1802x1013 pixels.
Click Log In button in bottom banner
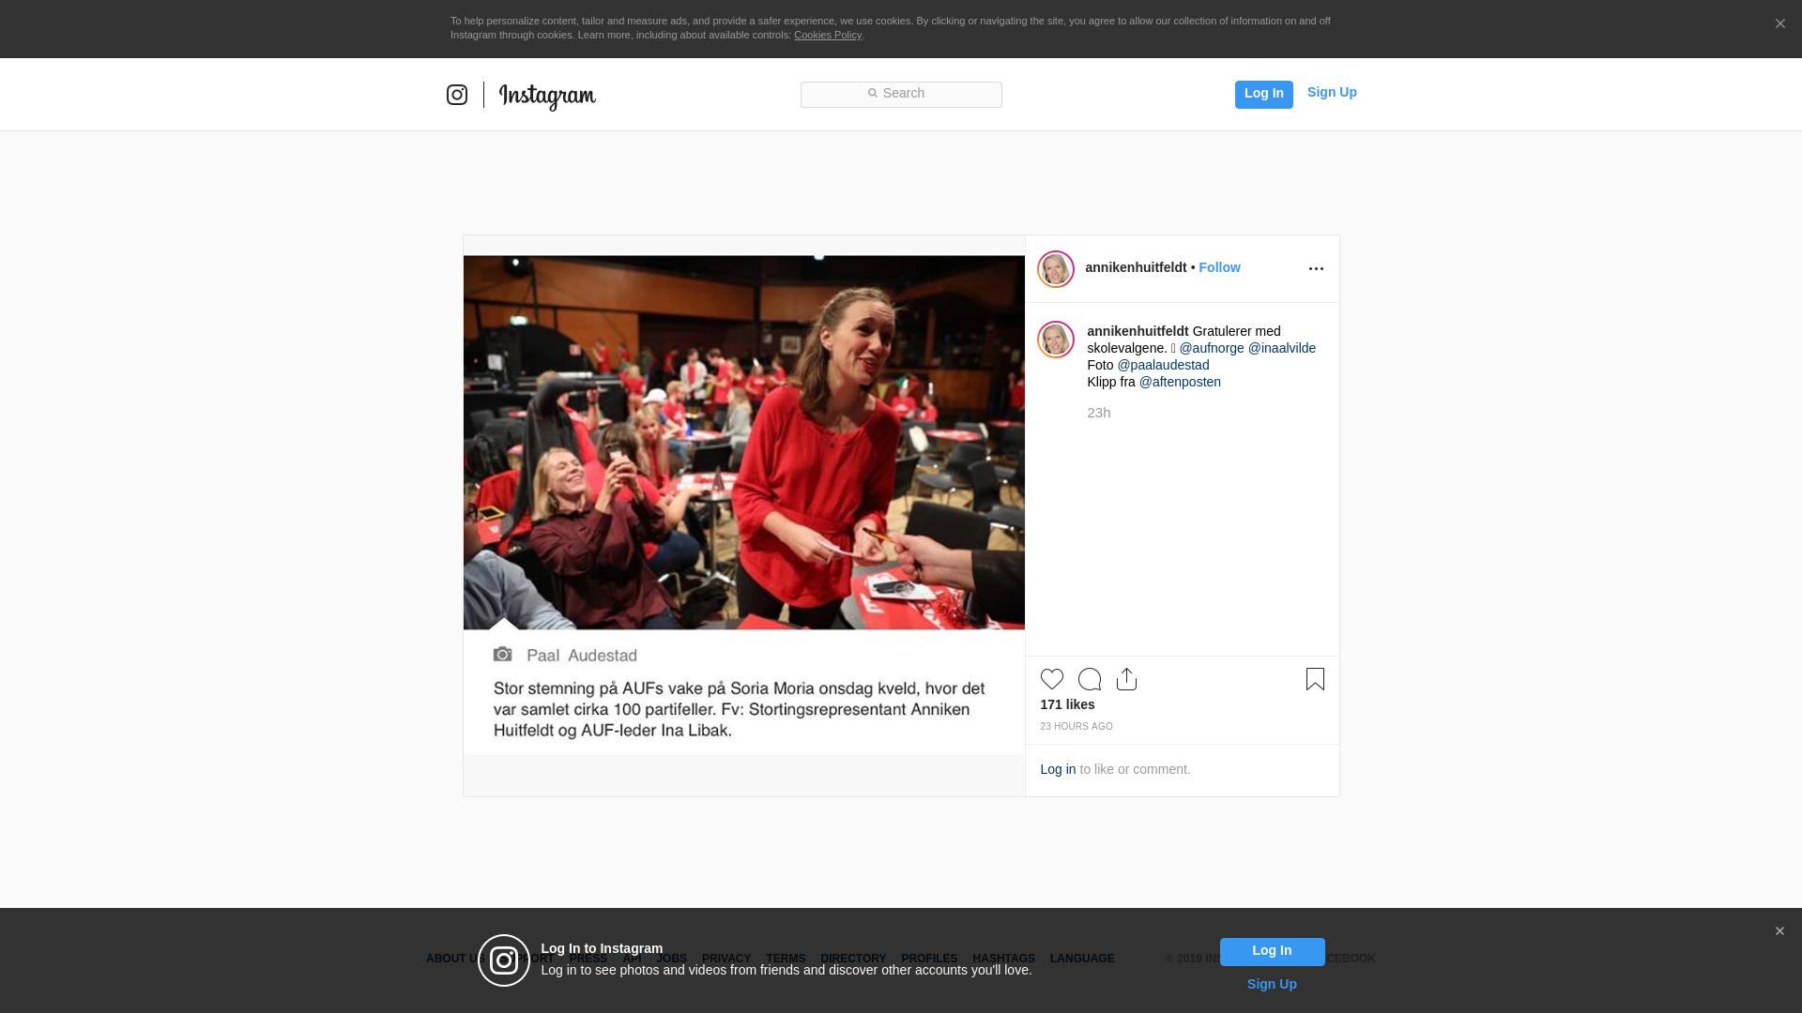click(1272, 951)
